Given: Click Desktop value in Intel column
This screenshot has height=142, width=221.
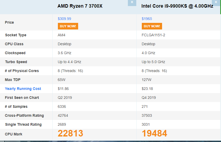Looking at the screenshot, I should (148, 44).
